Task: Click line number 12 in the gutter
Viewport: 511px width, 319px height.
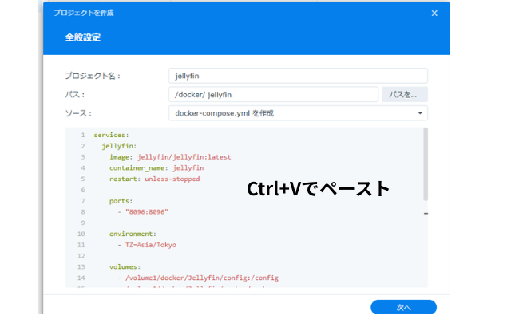Action: pyautogui.click(x=81, y=256)
